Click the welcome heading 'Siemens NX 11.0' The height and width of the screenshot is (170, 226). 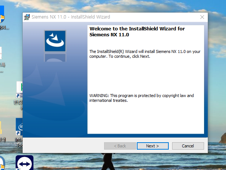pos(109,35)
